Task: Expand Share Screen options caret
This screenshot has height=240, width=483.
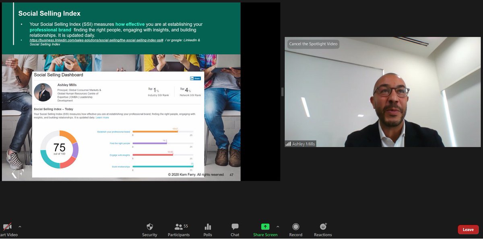Action: click(x=278, y=227)
